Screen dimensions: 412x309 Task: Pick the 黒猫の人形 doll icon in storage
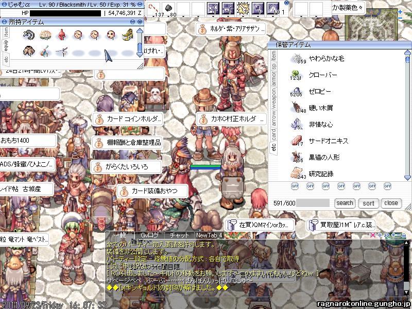tap(297, 157)
